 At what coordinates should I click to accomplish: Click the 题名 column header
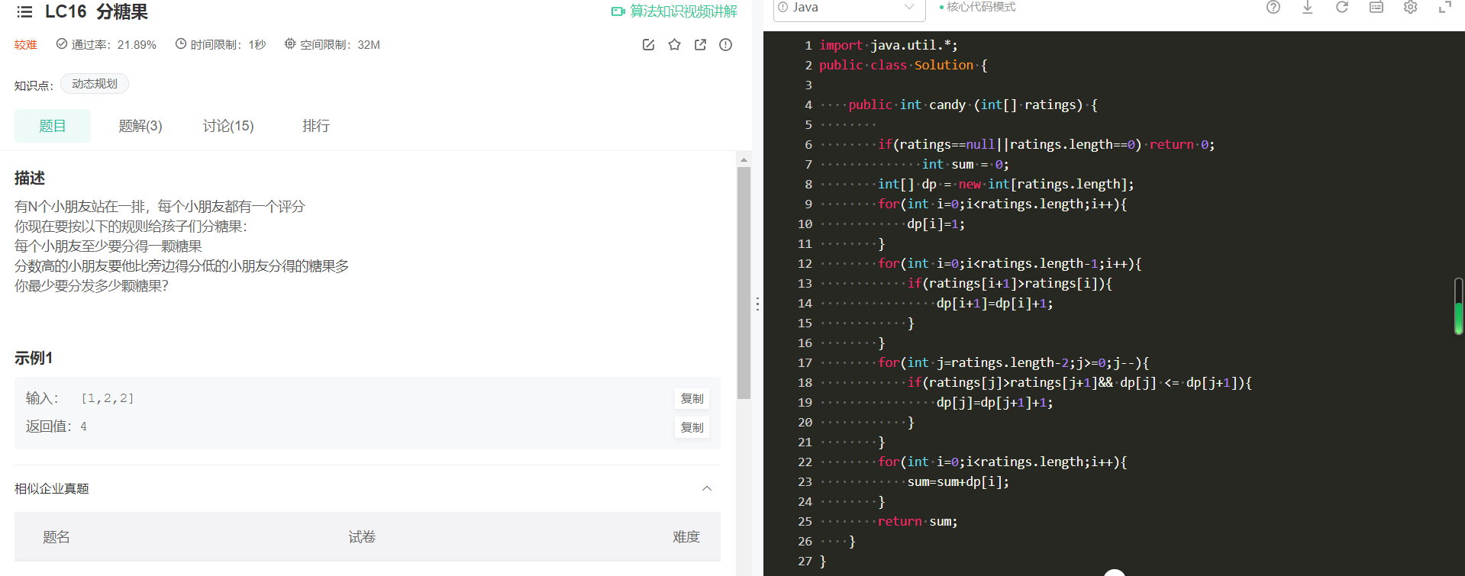coord(56,537)
